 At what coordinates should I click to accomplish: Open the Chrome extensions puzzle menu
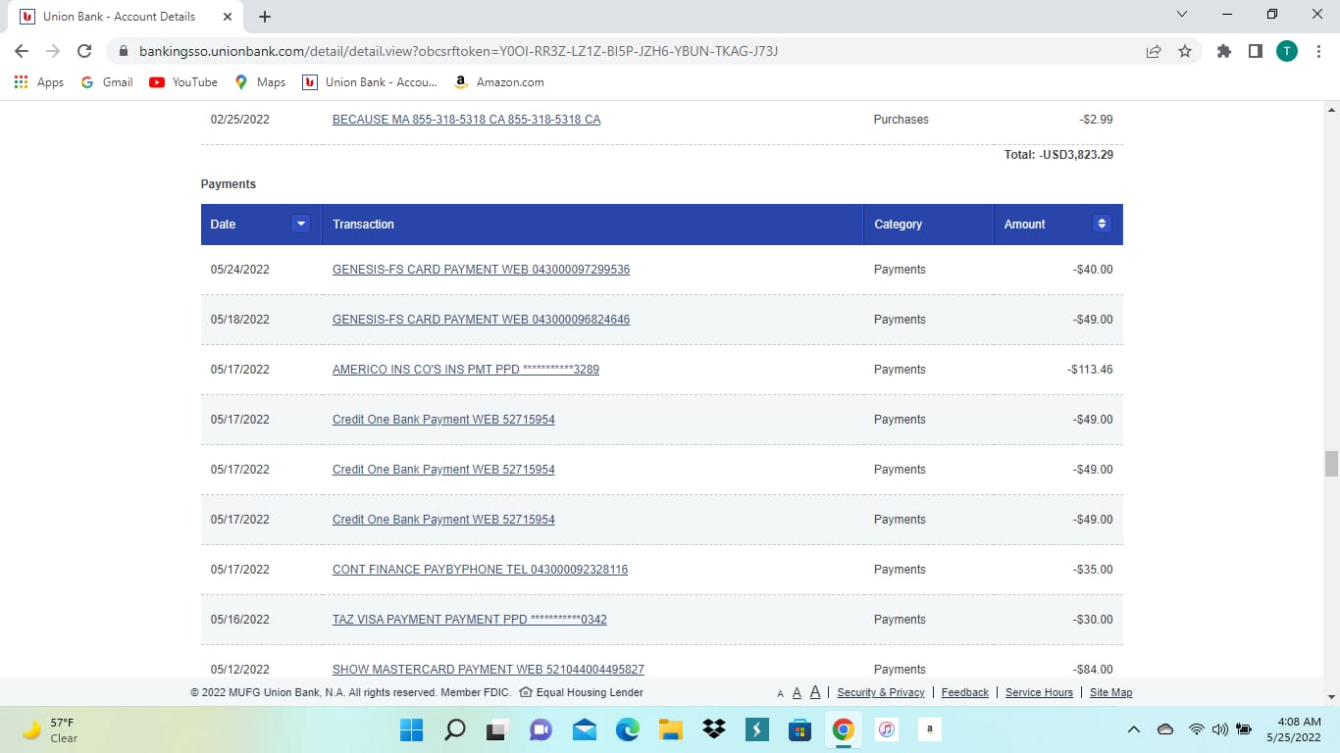1223,51
